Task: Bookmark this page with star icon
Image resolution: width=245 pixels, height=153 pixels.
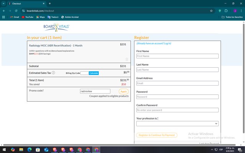Action: click(x=211, y=11)
